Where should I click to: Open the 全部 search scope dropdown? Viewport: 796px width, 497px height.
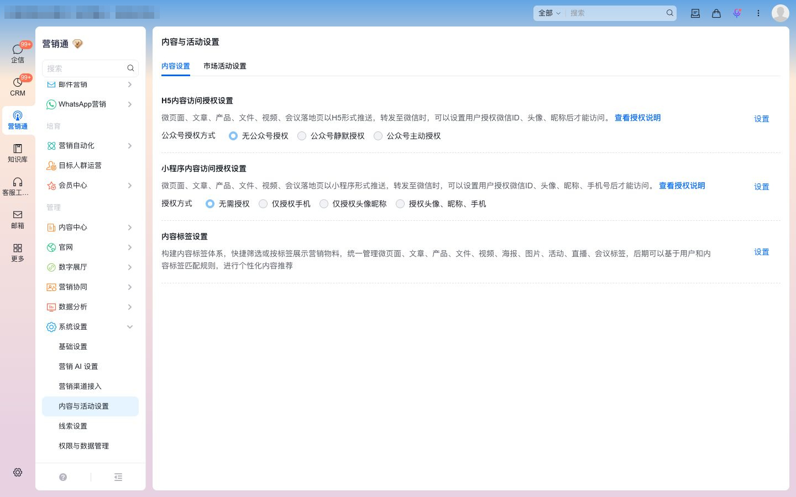(x=549, y=13)
